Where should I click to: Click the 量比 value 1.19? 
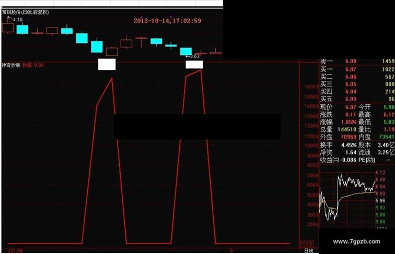[389, 129]
